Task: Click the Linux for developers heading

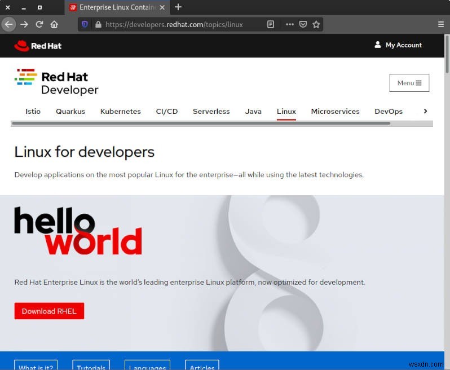Action: tap(85, 152)
